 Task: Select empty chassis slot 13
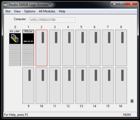[81, 86]
